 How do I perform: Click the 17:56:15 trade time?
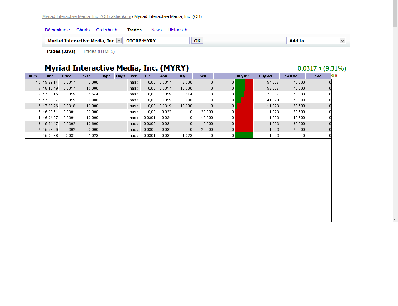click(x=50, y=94)
